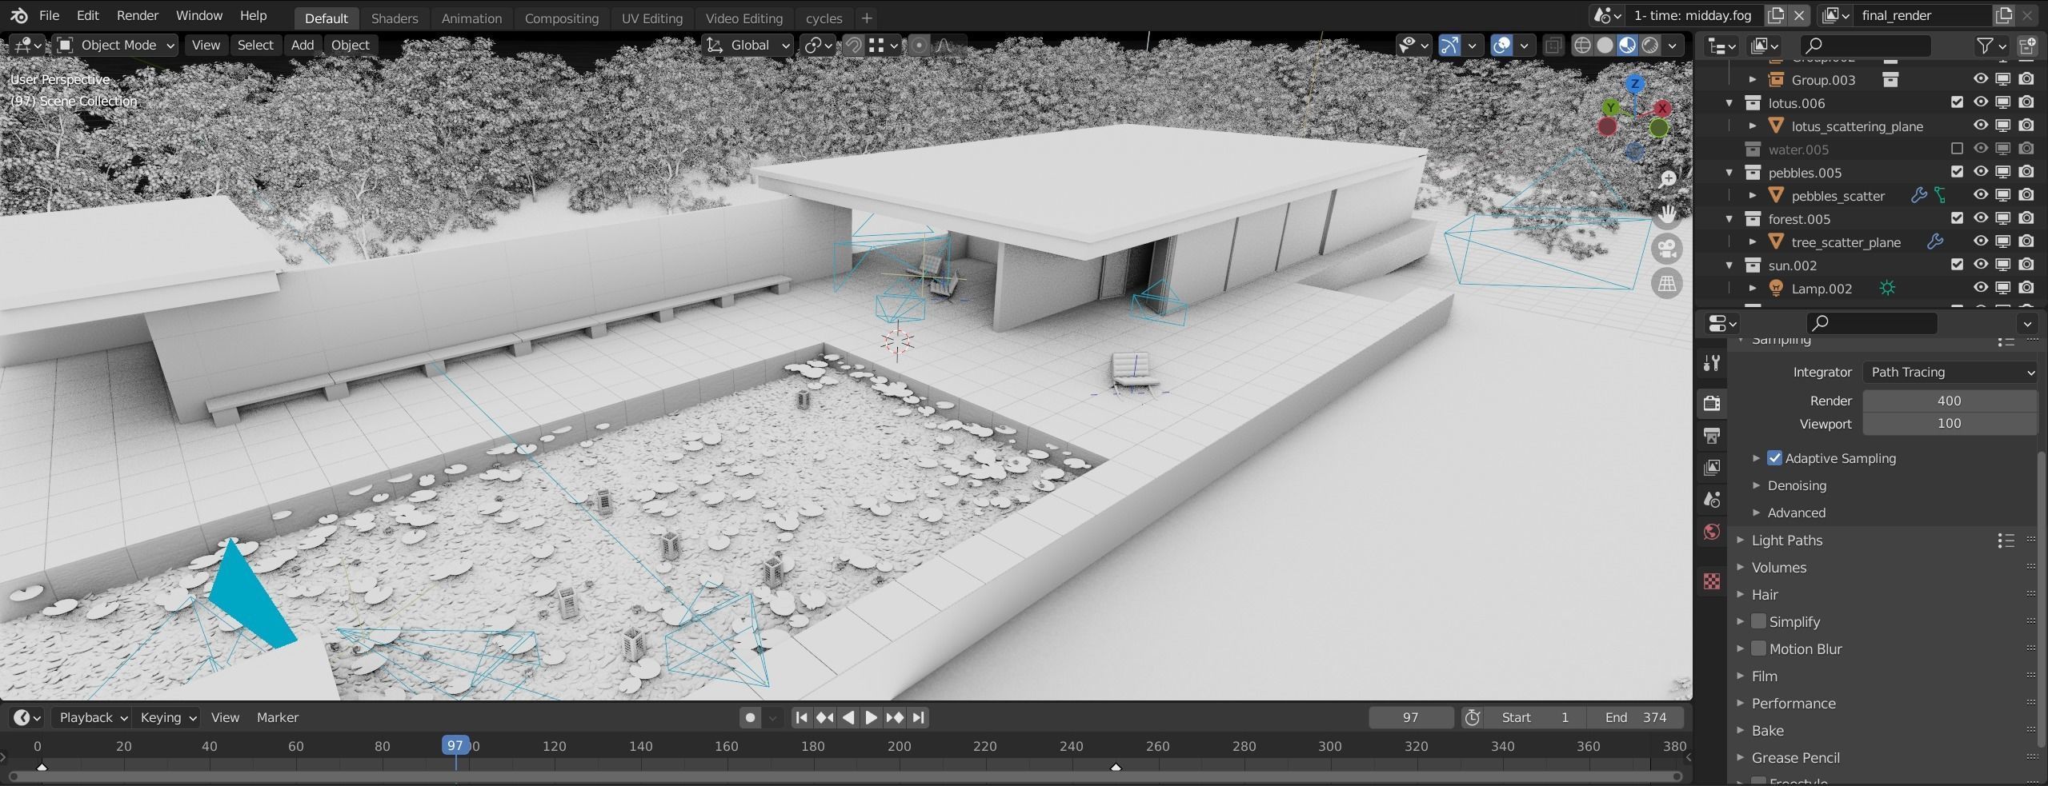
Task: Open Object Mode dropdown
Action: pos(117,46)
